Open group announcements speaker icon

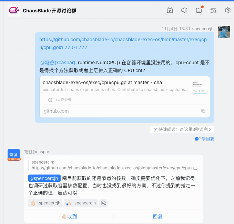point(184,10)
